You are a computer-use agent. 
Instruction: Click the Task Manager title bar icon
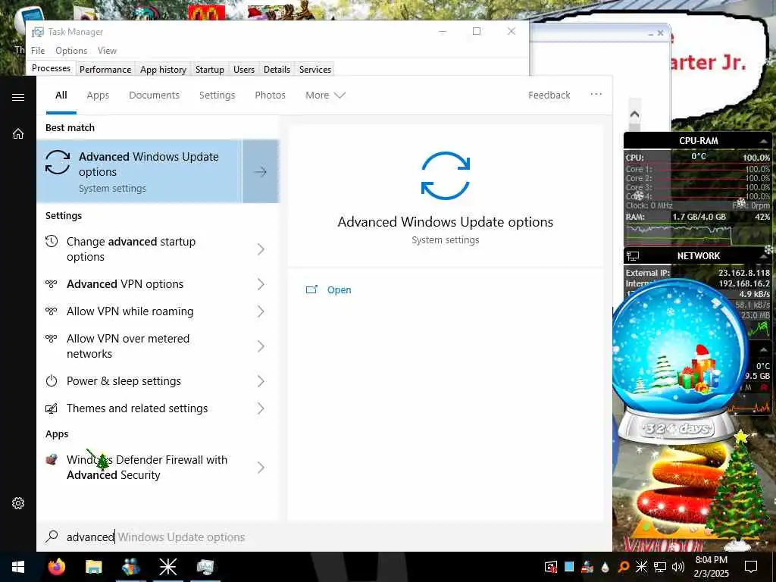(x=38, y=32)
